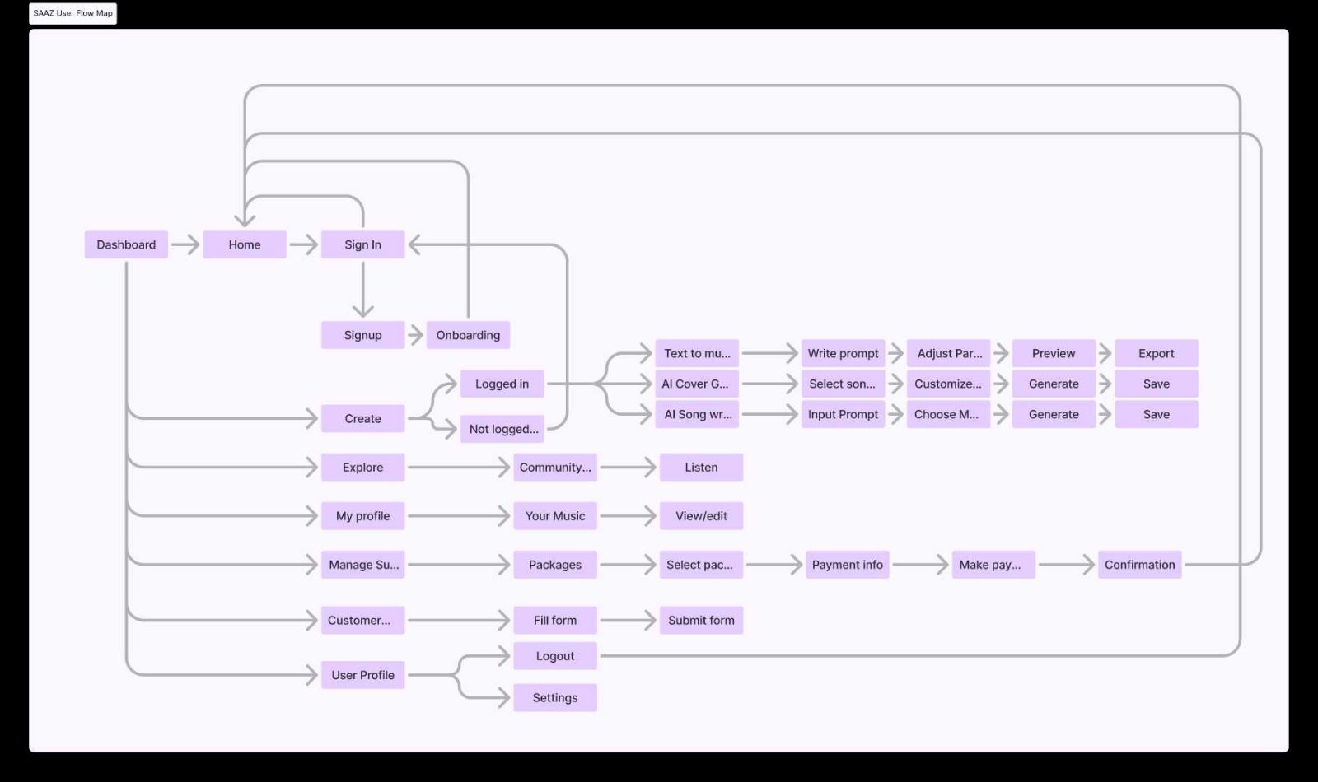
Task: Click Save node in the AI Cover row
Action: click(x=1157, y=384)
